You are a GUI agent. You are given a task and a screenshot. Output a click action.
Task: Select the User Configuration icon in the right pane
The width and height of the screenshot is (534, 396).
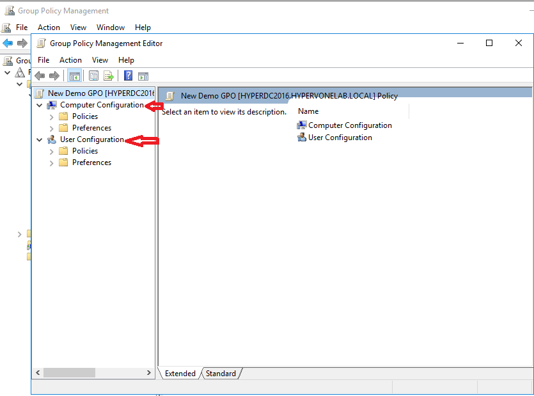pyautogui.click(x=301, y=137)
